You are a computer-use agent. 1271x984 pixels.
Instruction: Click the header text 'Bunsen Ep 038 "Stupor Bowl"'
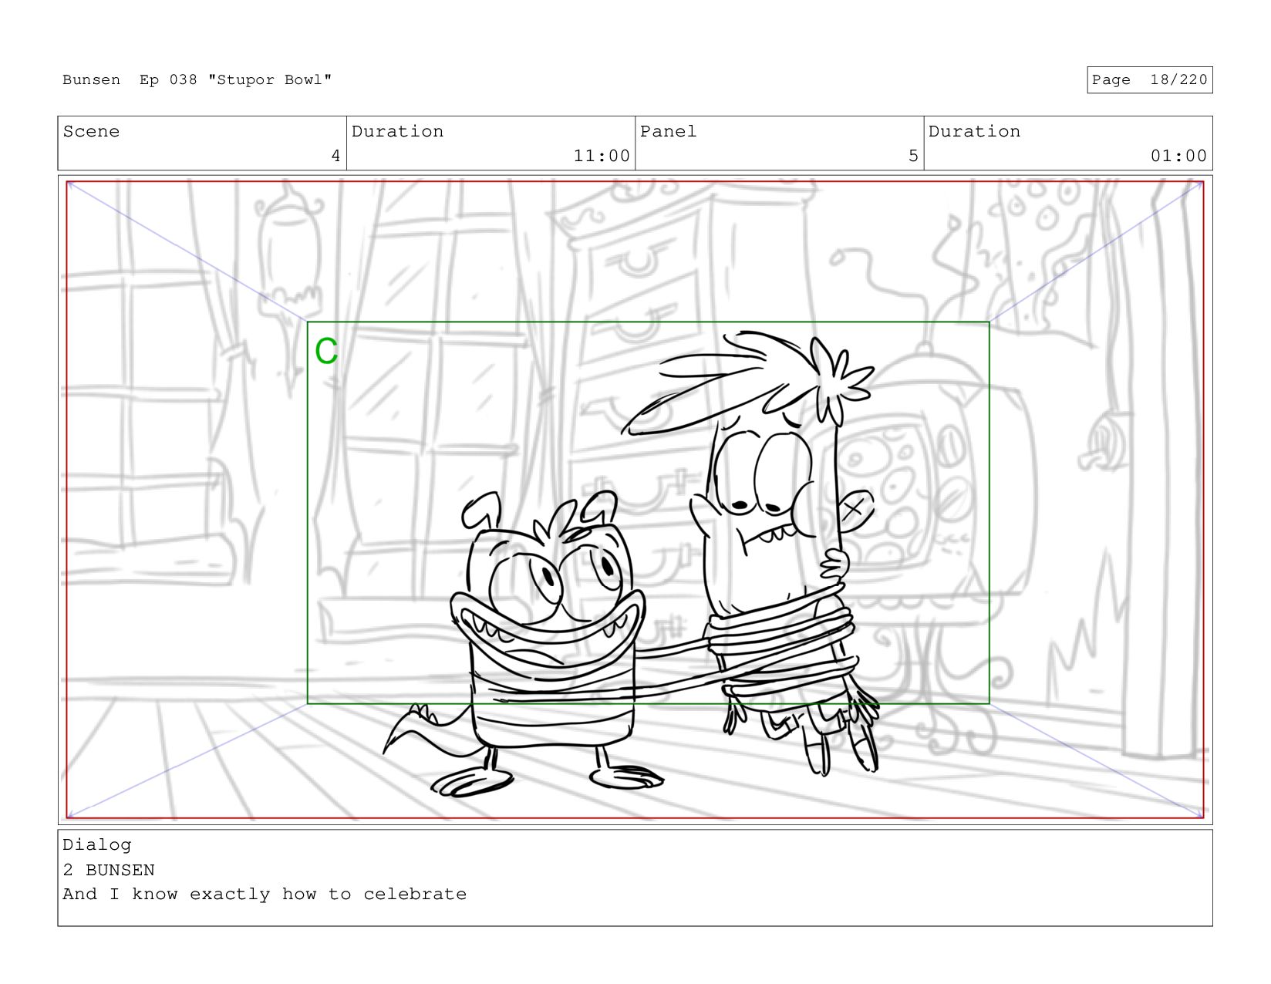point(197,80)
